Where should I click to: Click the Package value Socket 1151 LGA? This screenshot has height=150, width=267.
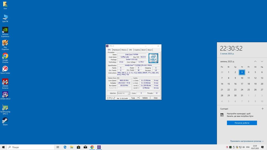tap(132, 60)
